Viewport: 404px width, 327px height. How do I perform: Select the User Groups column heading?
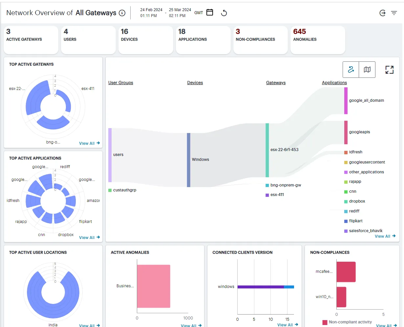121,83
